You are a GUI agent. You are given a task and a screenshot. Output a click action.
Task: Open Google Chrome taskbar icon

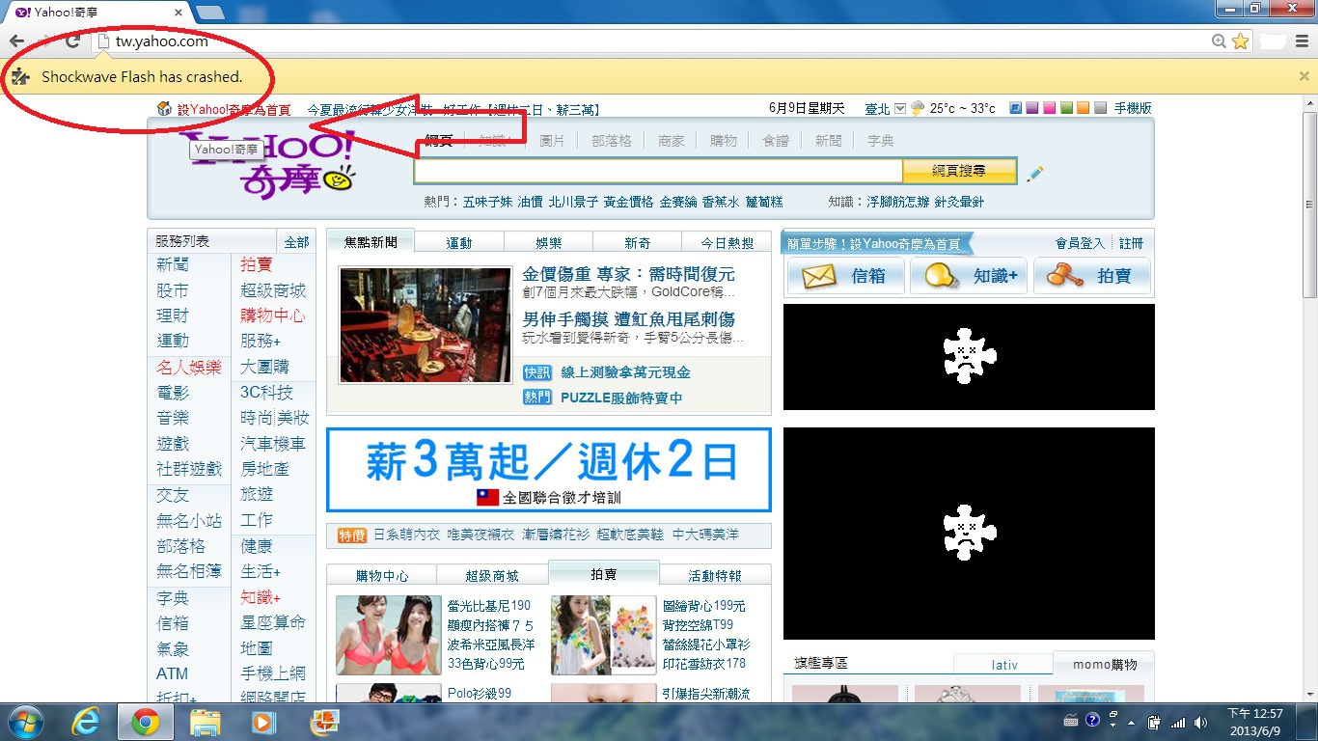(145, 721)
